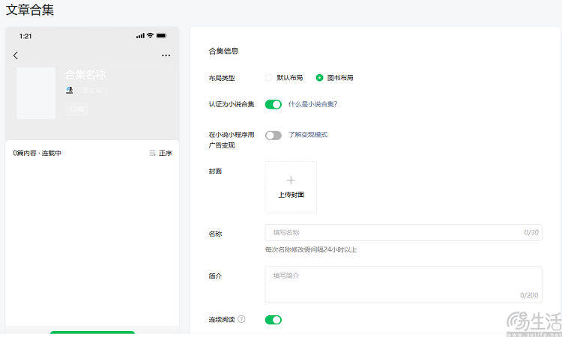Click the question mark beside 连续阅读

241,320
